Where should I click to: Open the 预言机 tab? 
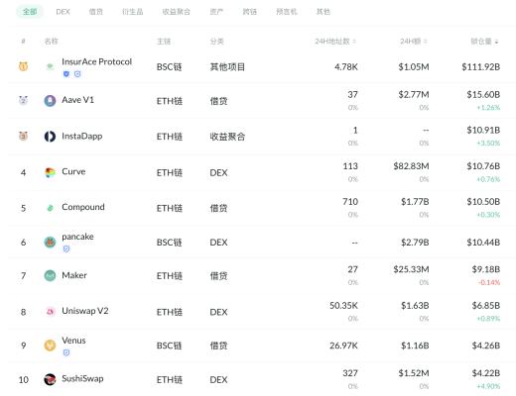click(287, 12)
